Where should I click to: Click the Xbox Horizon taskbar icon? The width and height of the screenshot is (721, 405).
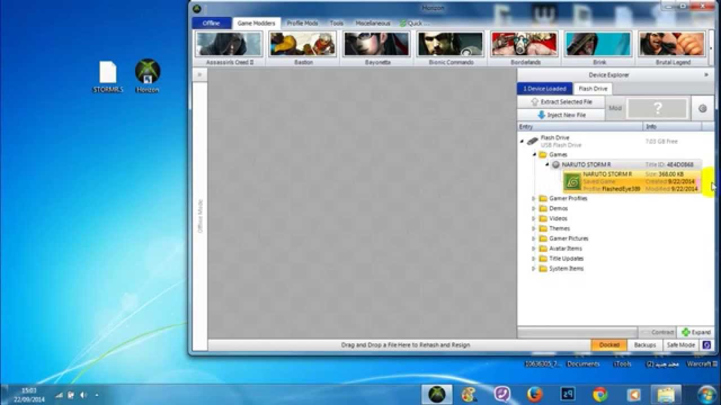pyautogui.click(x=437, y=394)
